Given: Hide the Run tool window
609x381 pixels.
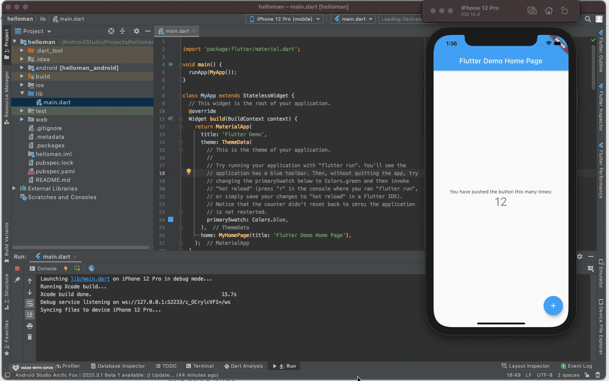Looking at the screenshot, I should pyautogui.click(x=591, y=256).
